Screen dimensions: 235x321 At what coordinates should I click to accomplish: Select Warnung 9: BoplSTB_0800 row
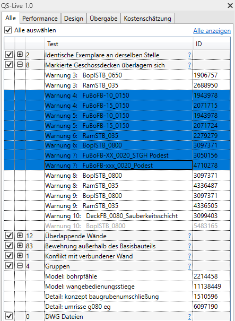(x=117, y=195)
